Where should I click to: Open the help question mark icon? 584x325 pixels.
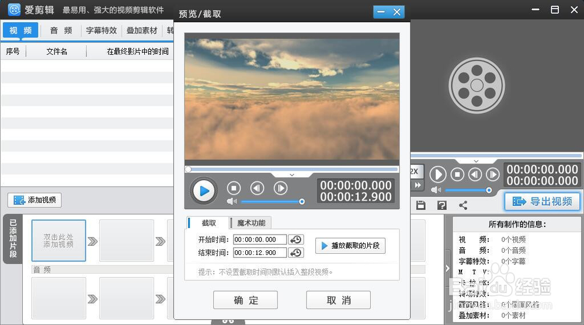(442, 205)
